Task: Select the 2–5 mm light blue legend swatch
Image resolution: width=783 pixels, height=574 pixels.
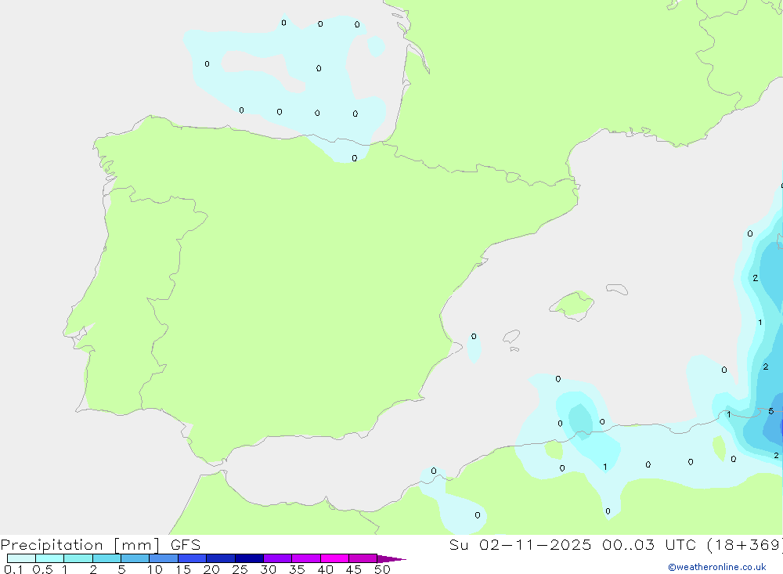Action: (106, 558)
